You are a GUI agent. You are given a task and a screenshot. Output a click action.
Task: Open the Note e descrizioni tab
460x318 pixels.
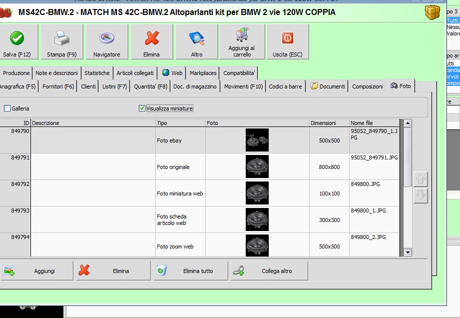pyautogui.click(x=56, y=73)
